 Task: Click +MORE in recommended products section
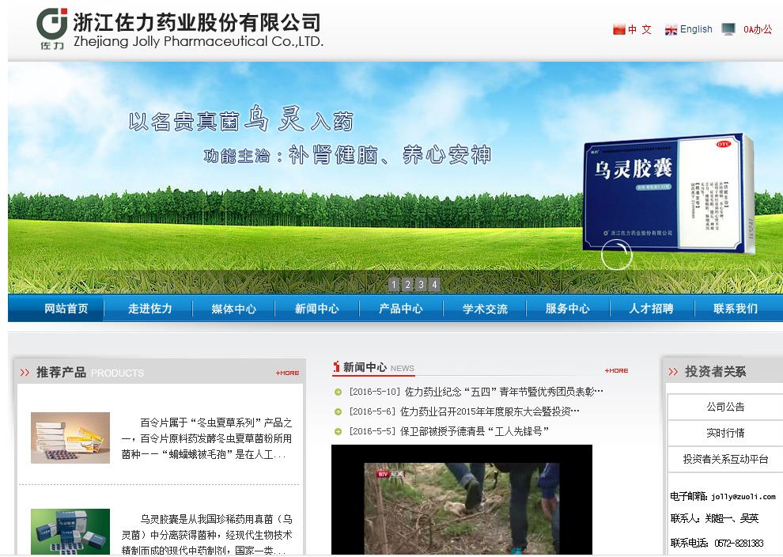tap(287, 373)
